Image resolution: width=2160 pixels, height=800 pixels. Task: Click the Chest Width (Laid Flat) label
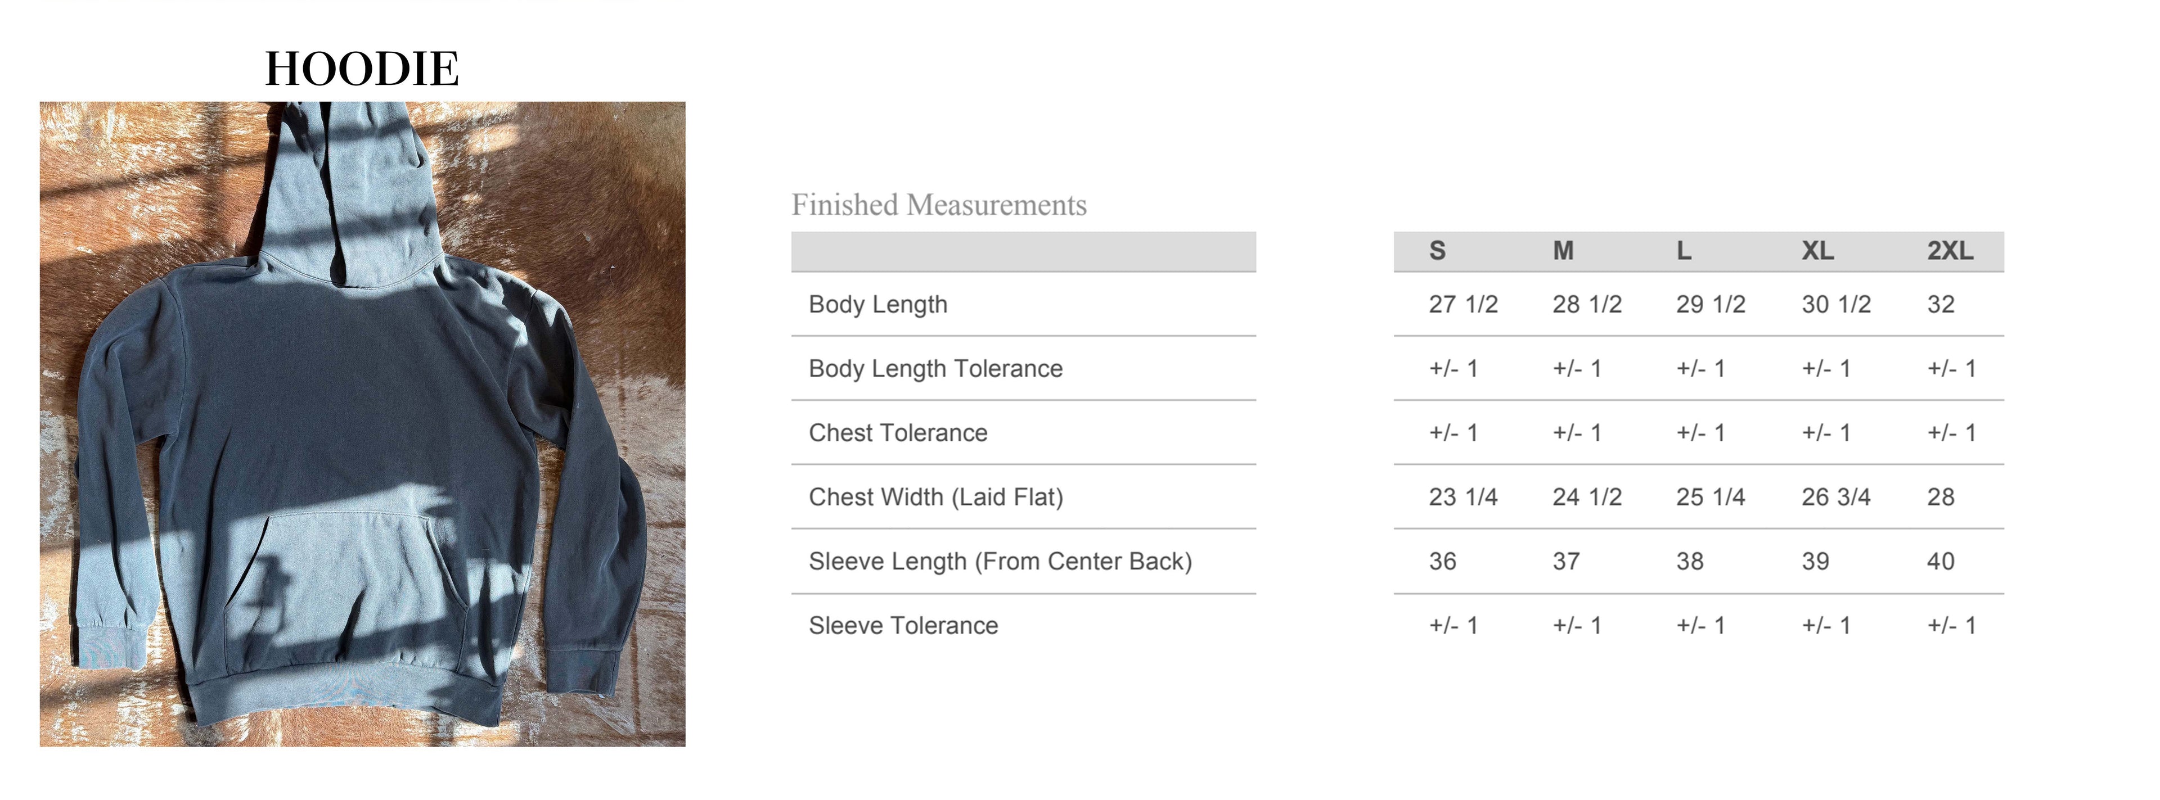point(936,497)
